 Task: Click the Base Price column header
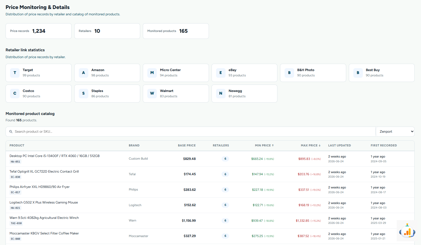point(187,145)
